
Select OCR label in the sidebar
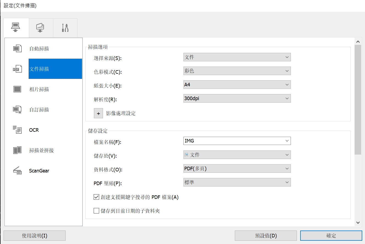pos(34,130)
